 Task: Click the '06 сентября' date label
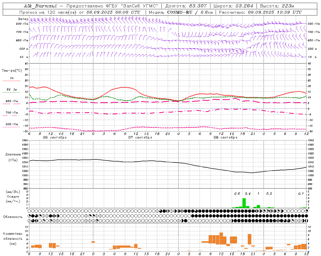[x=55, y=137]
